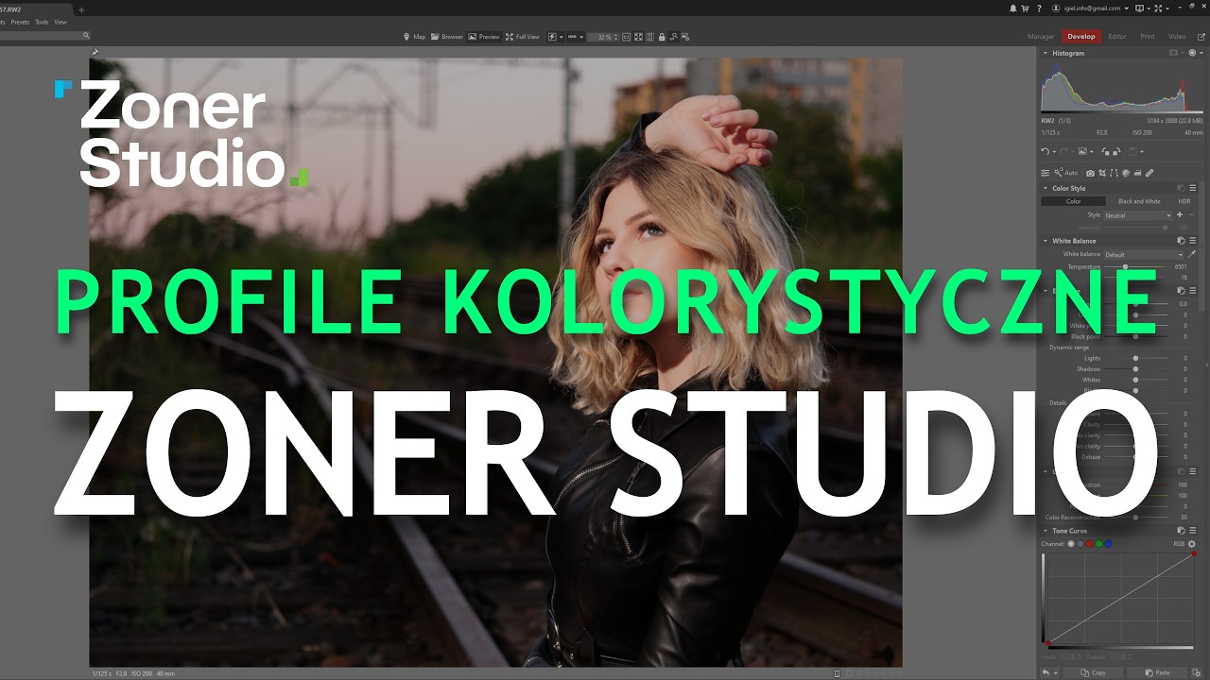Toggle the lock icon in top toolbar
1210x680 pixels.
[662, 37]
